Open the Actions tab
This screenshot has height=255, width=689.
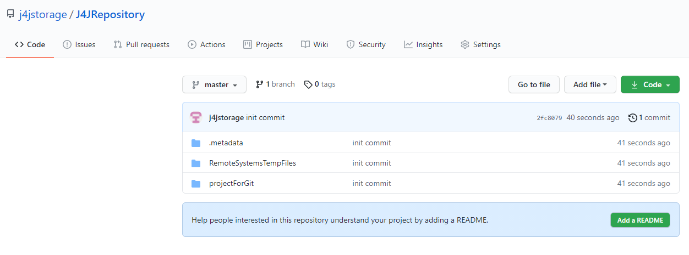206,44
